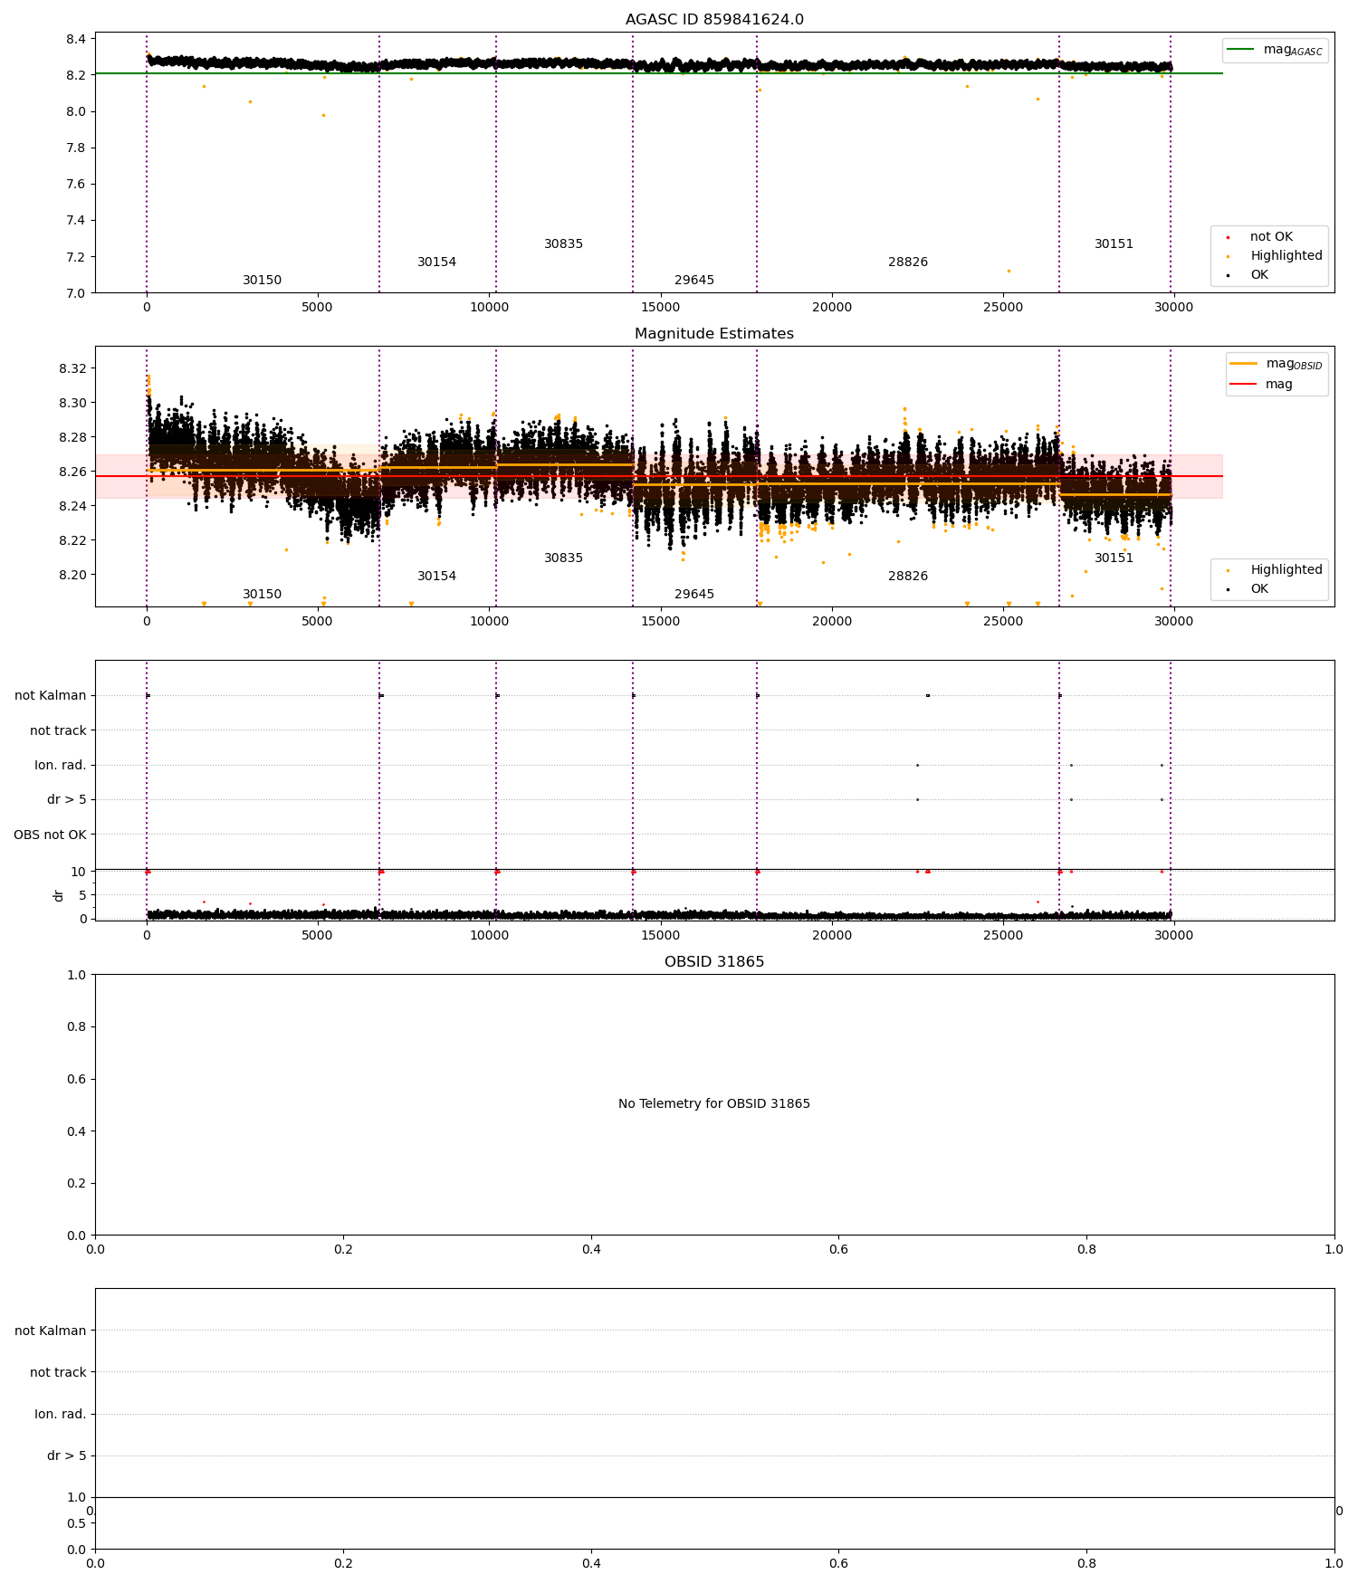
Task: Click the 'AGASC ID 859841624.0' title
Action: pyautogui.click(x=714, y=20)
